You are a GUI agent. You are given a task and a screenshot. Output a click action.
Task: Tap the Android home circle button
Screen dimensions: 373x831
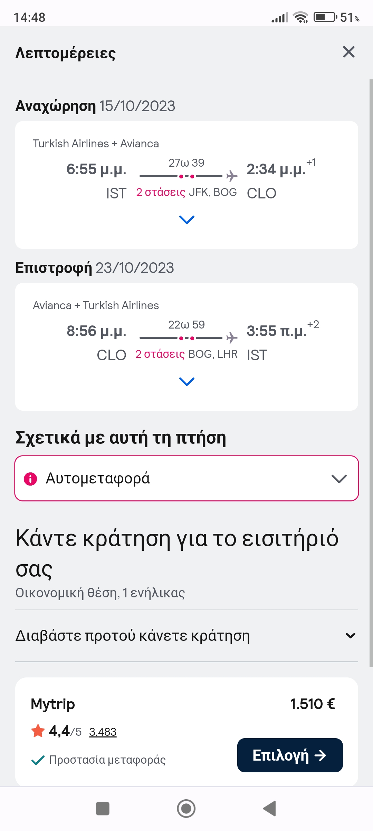186,809
